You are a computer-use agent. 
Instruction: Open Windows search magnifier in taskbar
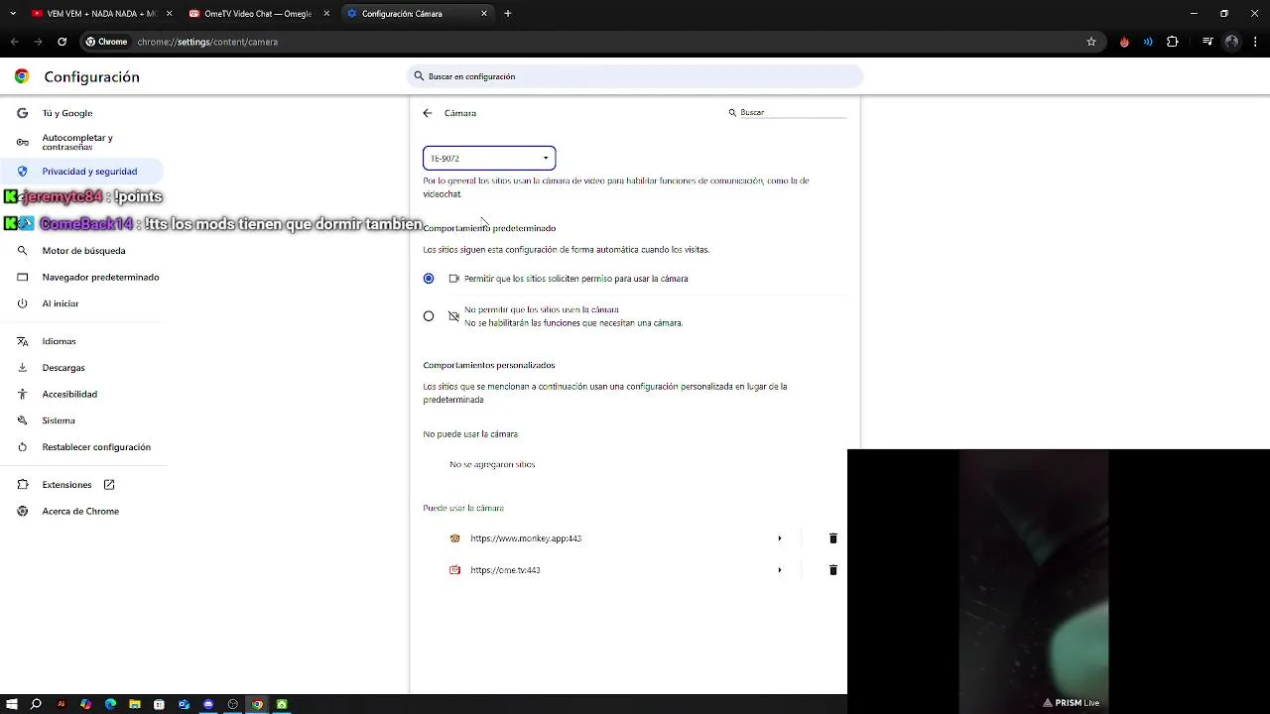(36, 704)
